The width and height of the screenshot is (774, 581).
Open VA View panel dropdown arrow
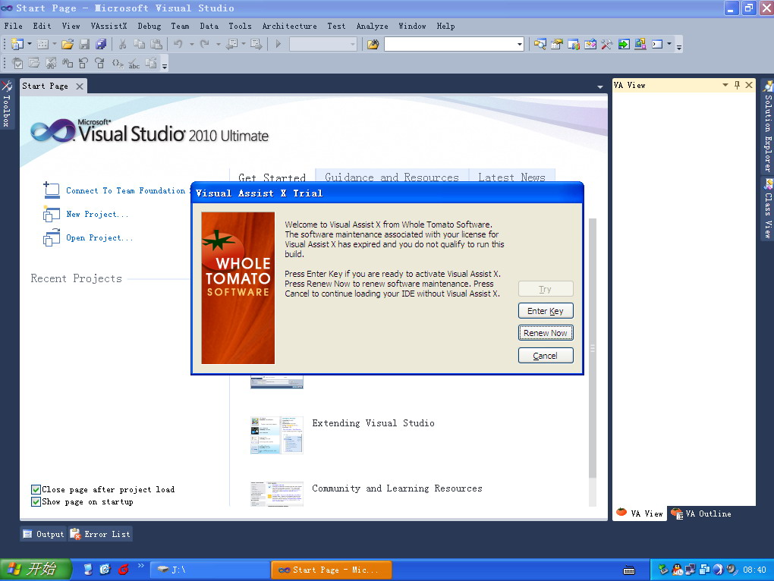tap(725, 85)
